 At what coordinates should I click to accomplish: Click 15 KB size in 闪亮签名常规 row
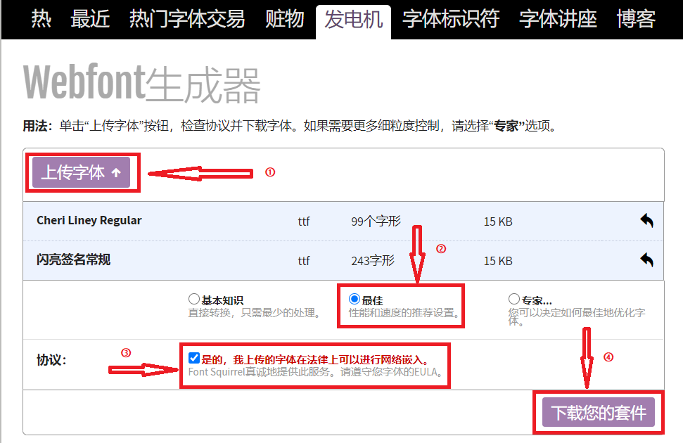pos(498,261)
